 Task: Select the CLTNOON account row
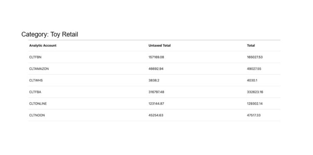coord(154,115)
